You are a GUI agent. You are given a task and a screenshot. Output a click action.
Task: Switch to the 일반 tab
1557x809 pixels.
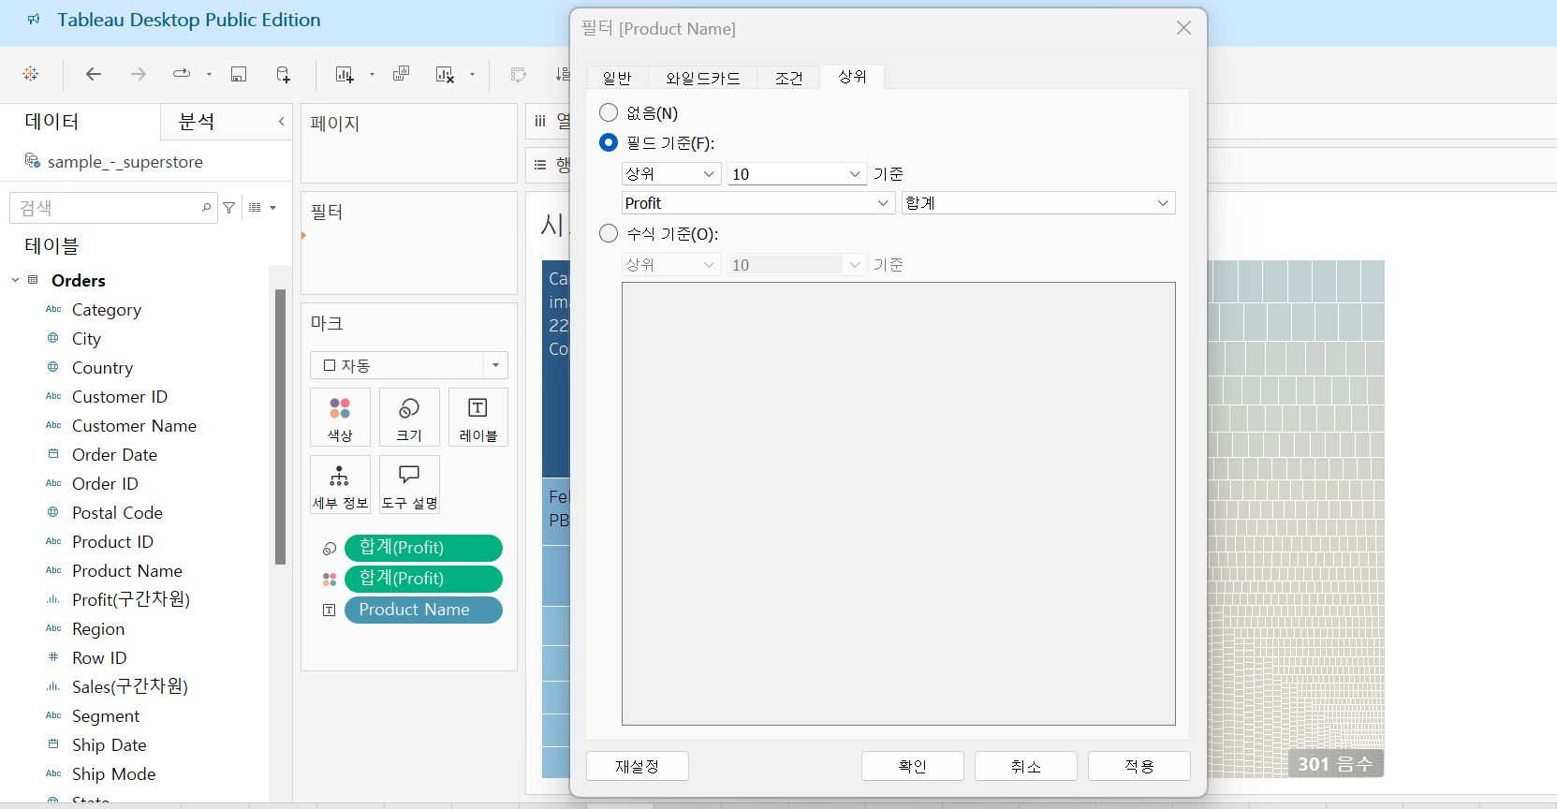617,78
